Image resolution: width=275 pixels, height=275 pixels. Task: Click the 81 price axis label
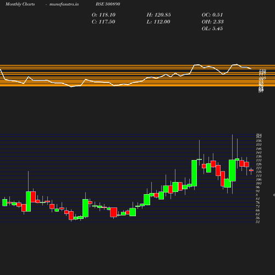(258, 199)
